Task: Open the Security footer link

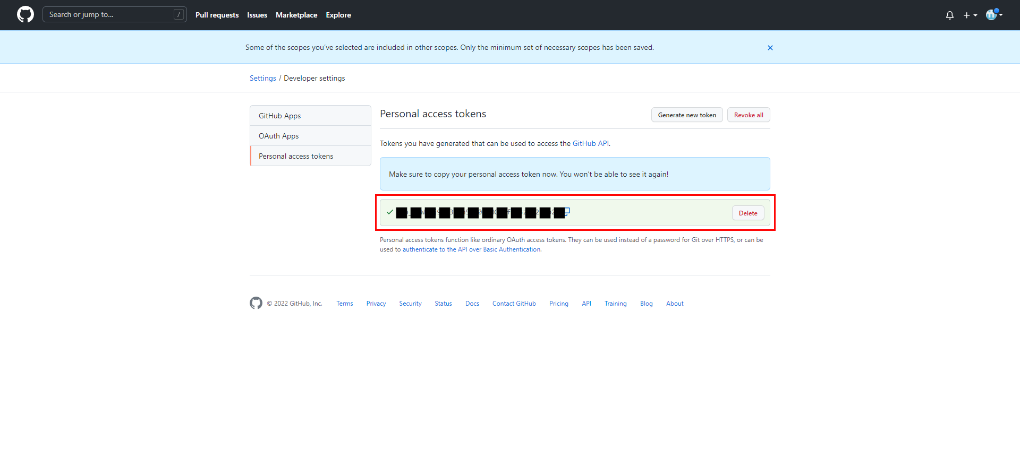Action: coord(411,304)
